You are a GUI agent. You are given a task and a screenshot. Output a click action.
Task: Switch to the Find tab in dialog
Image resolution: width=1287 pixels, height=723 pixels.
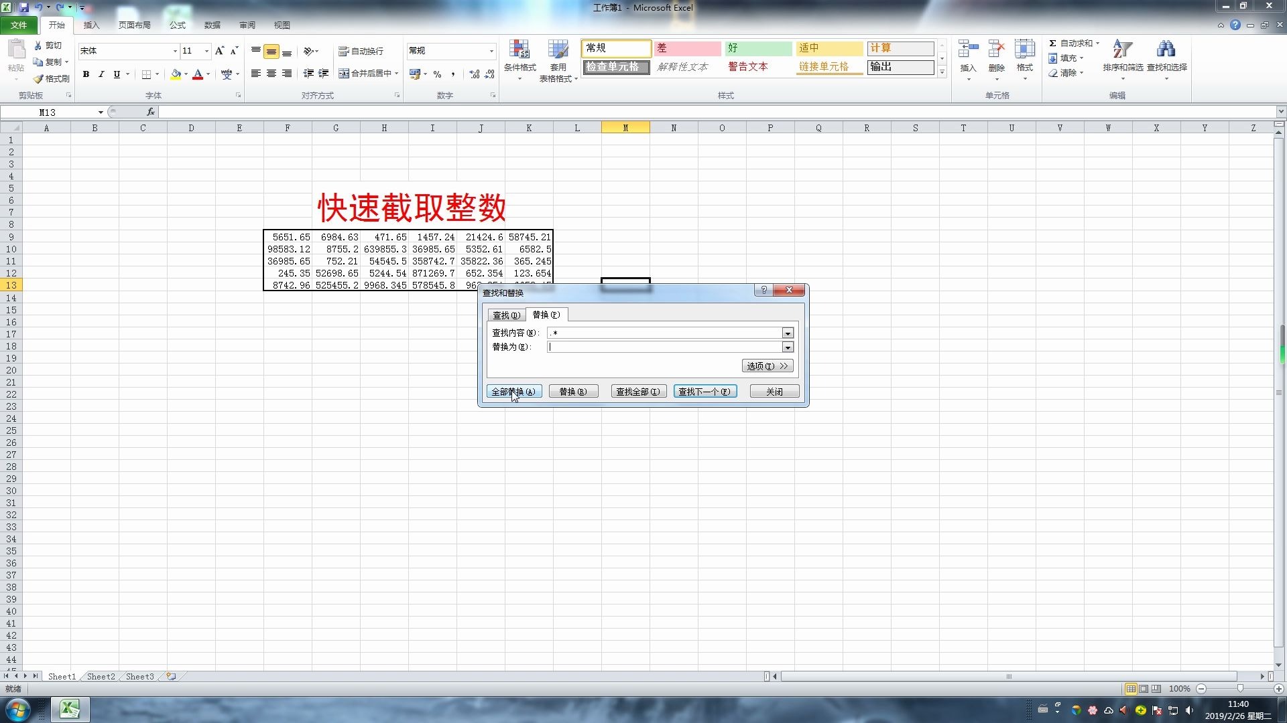506,315
